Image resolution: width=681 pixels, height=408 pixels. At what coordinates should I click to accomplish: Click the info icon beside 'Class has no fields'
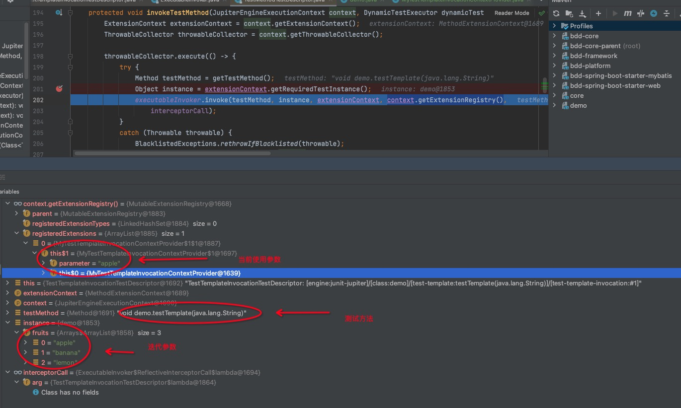point(36,392)
